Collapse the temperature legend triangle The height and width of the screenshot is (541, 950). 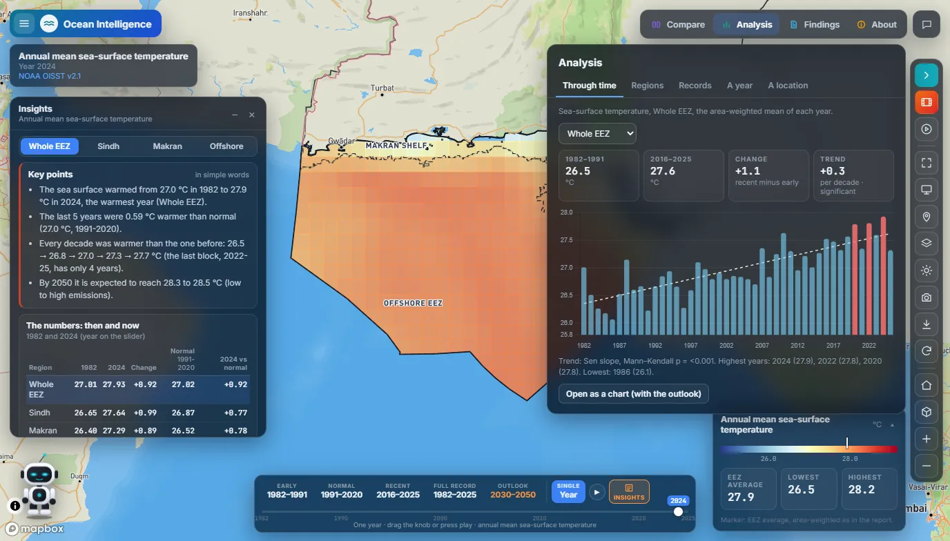pyautogui.click(x=892, y=425)
